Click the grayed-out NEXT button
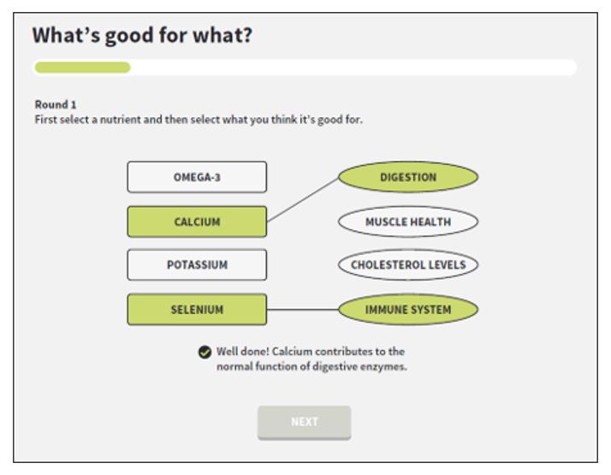This screenshot has height=475, width=611. (305, 423)
